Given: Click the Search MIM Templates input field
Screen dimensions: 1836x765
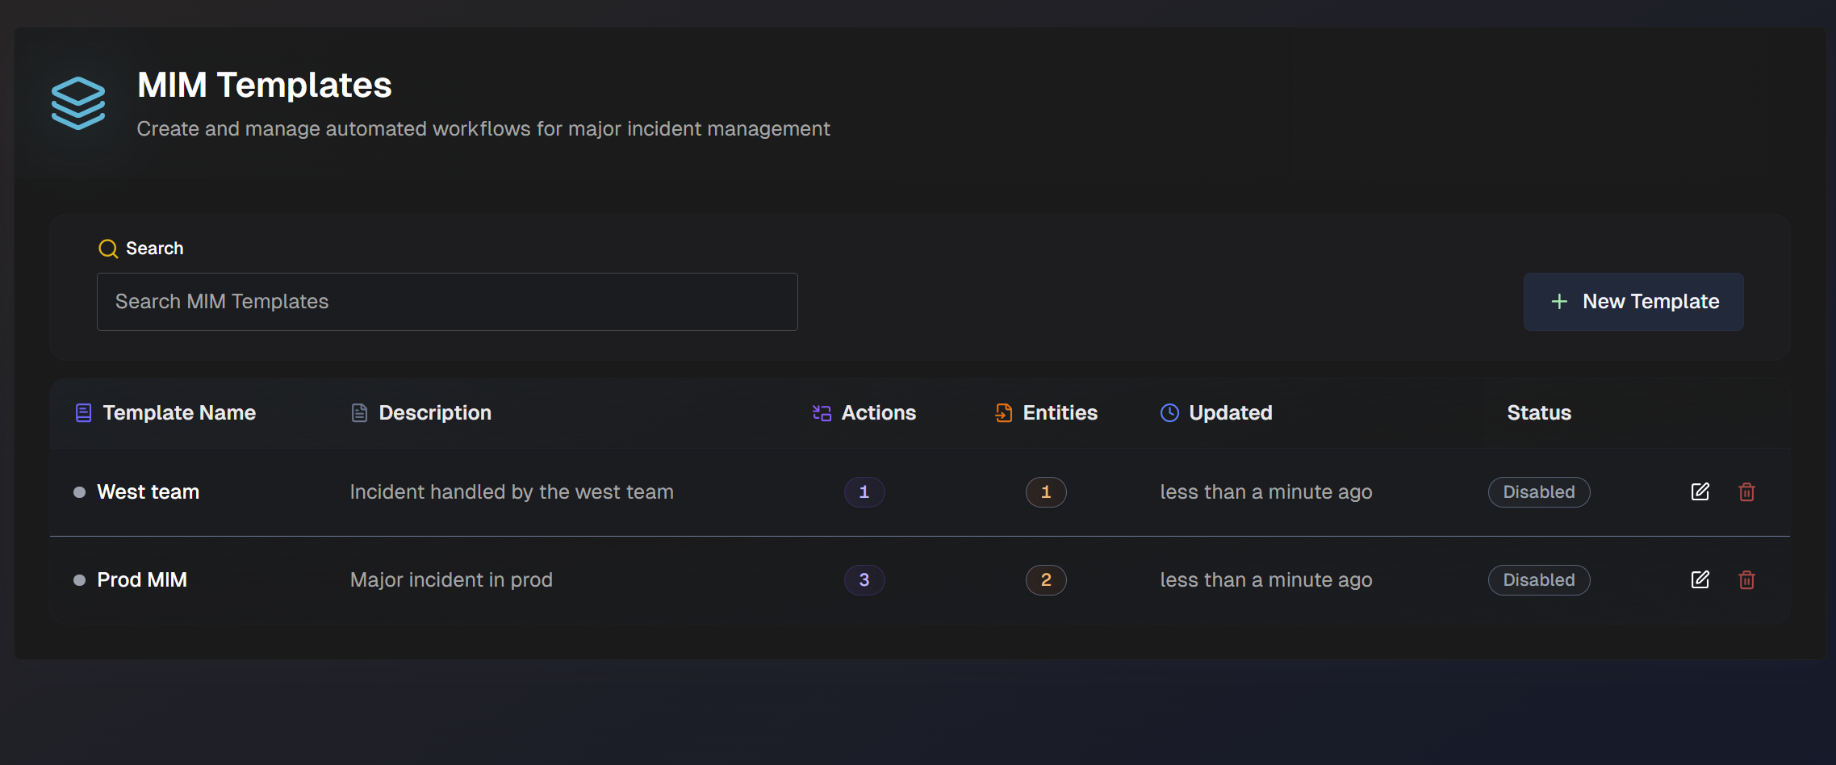Looking at the screenshot, I should click(446, 301).
